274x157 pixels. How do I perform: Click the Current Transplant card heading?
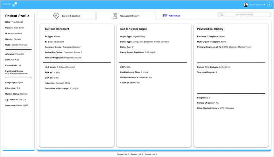pos(57,29)
